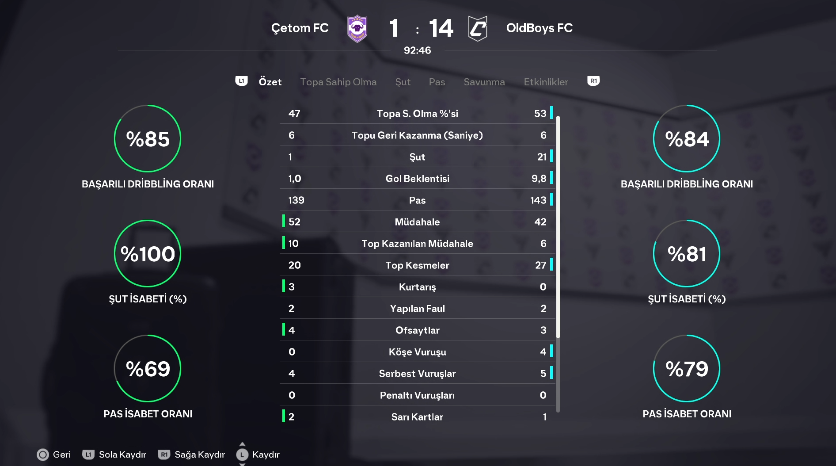Open the Etkinlikler tab

click(x=546, y=82)
